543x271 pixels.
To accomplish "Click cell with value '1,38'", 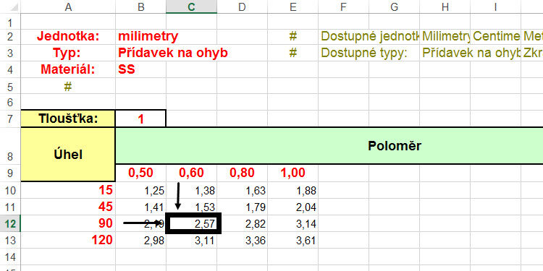I will (192, 190).
